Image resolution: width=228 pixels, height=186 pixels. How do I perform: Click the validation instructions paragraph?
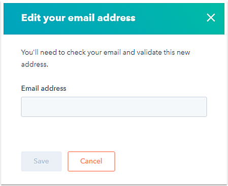pyautogui.click(x=106, y=58)
